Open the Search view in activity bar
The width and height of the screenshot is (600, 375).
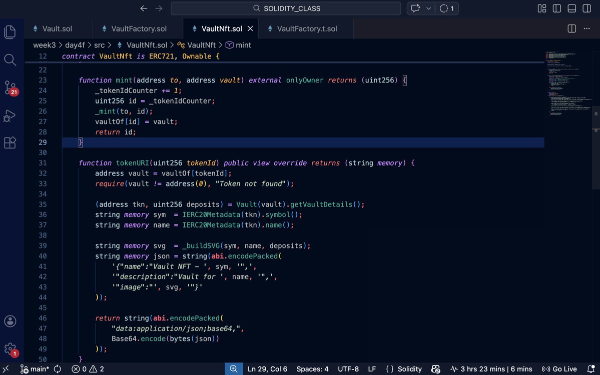pyautogui.click(x=10, y=59)
